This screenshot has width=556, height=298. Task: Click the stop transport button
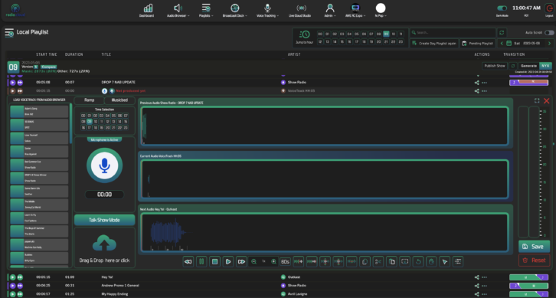coord(214,262)
